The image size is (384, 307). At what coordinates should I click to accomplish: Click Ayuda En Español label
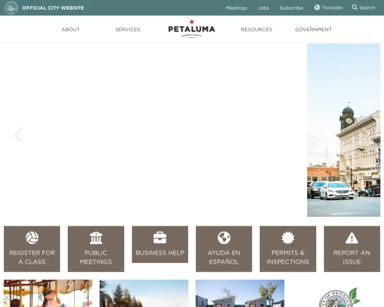224,257
